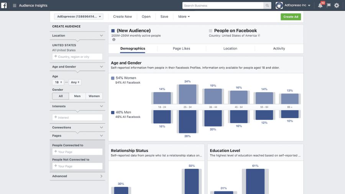Click Your Page field under People Not Connected to

[77, 166]
